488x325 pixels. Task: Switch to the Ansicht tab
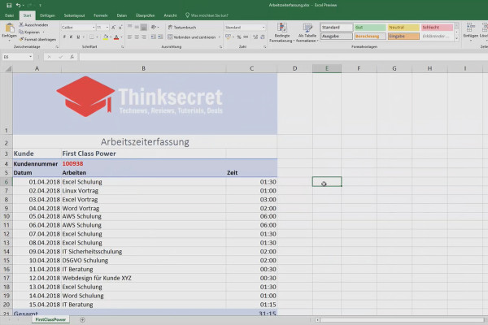[x=170, y=15]
